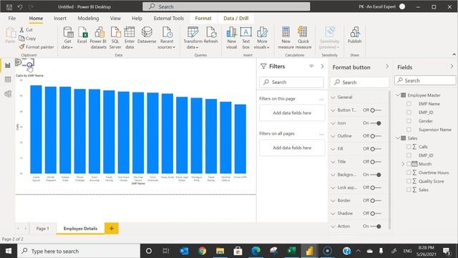Image resolution: width=458 pixels, height=258 pixels.
Task: Click the Cut command
Action: (26, 30)
